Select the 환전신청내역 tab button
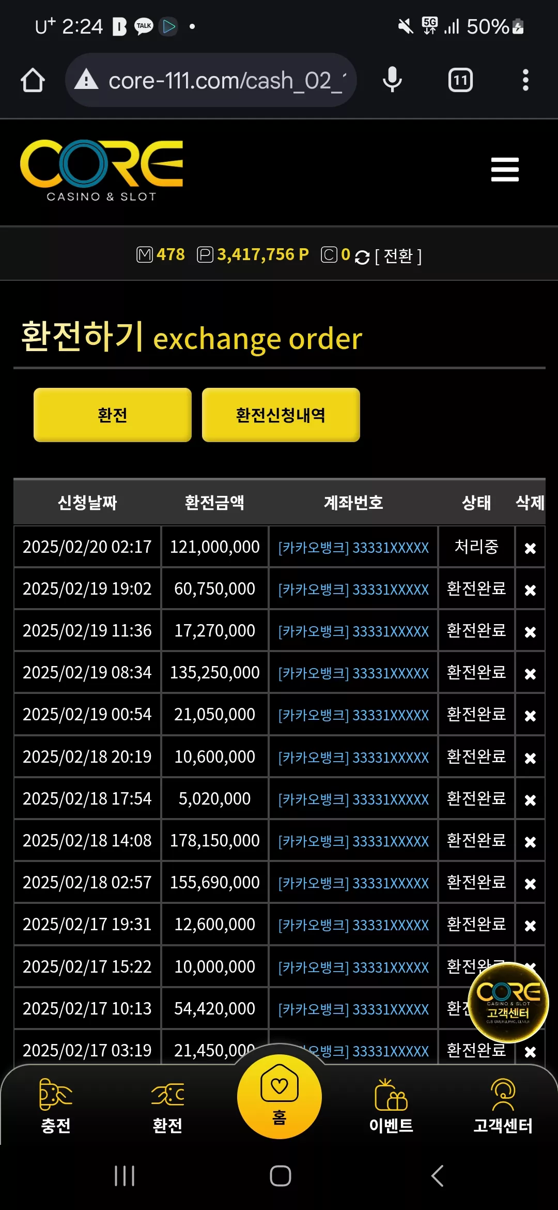Viewport: 558px width, 1210px height. pyautogui.click(x=281, y=415)
